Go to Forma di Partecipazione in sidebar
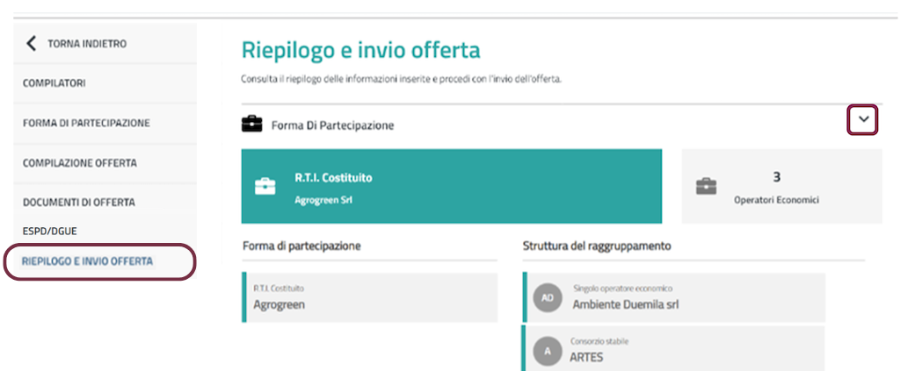This screenshot has height=371, width=900. click(86, 123)
